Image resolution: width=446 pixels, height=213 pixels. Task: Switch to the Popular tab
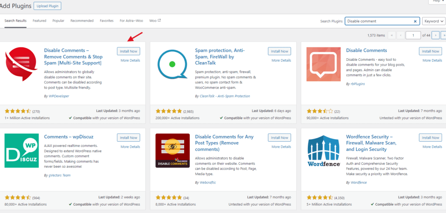[58, 21]
